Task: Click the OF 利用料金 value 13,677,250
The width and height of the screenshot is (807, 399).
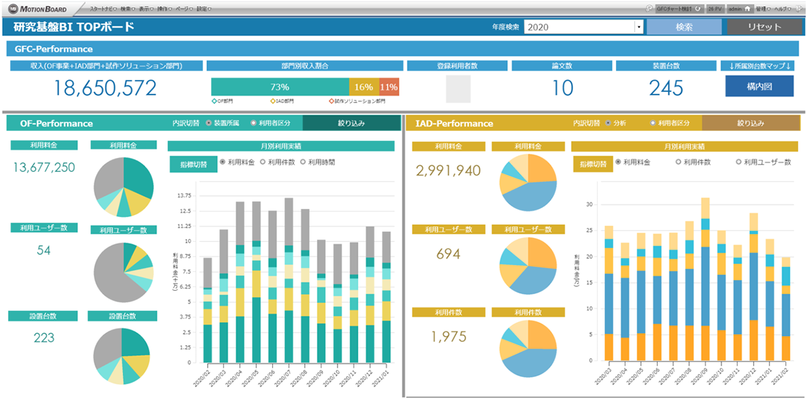Action: tap(44, 167)
